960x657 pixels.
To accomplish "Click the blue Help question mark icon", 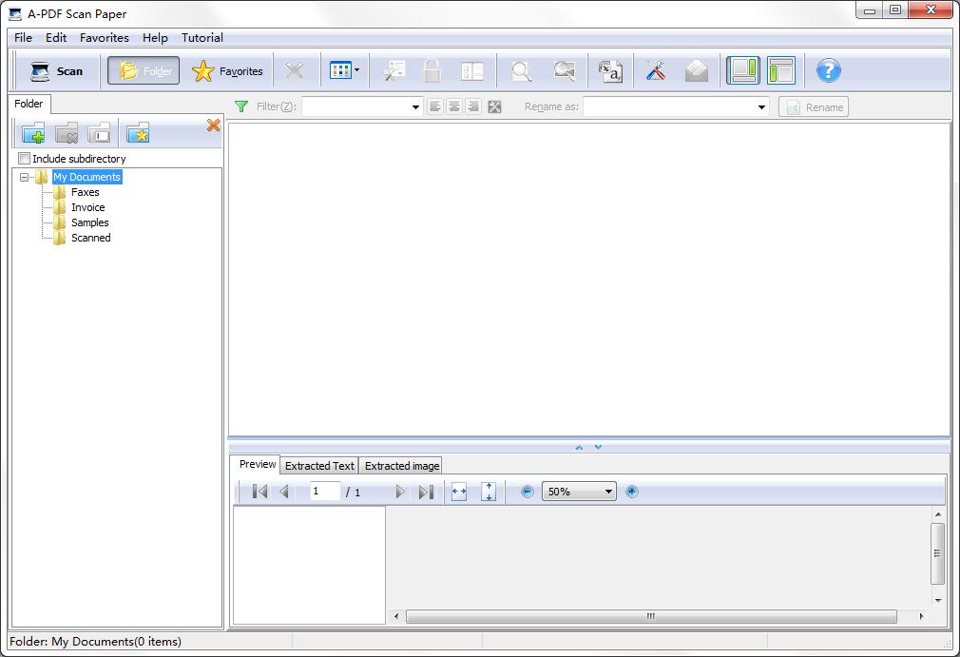I will point(828,70).
